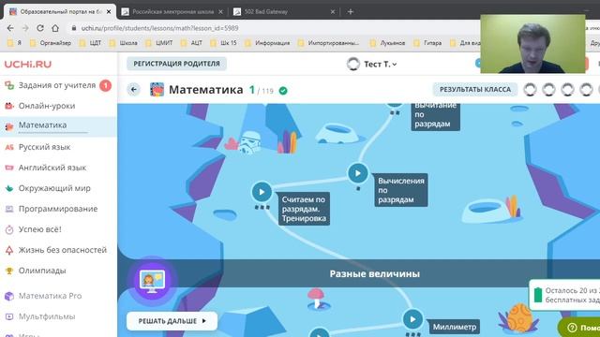
Task: Click the trophy icon next to Олимпиады
Action: point(9,271)
